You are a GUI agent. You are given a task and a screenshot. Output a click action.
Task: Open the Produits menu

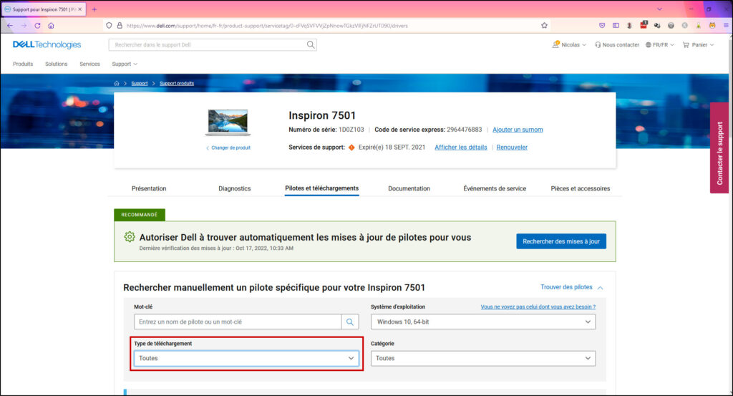(x=23, y=64)
